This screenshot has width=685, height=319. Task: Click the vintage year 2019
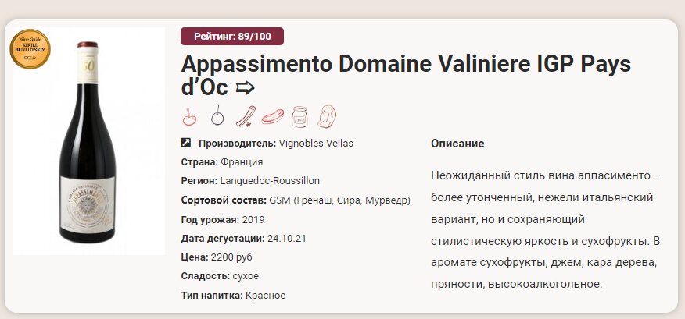(x=253, y=219)
